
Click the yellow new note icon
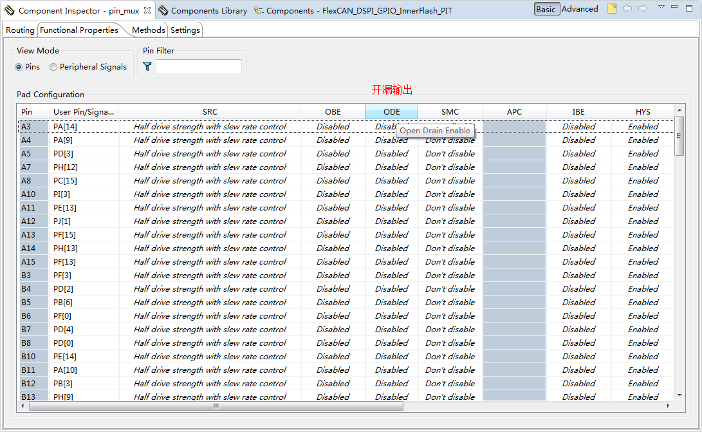point(612,8)
